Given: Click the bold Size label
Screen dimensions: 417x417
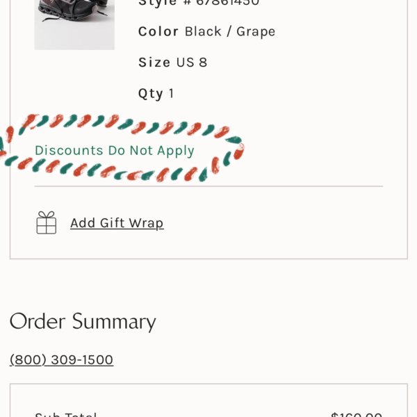Looking at the screenshot, I should pos(154,63).
